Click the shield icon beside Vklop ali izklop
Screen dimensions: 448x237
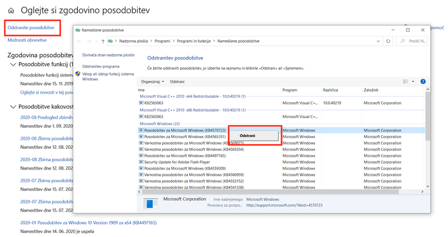pyautogui.click(x=78, y=74)
